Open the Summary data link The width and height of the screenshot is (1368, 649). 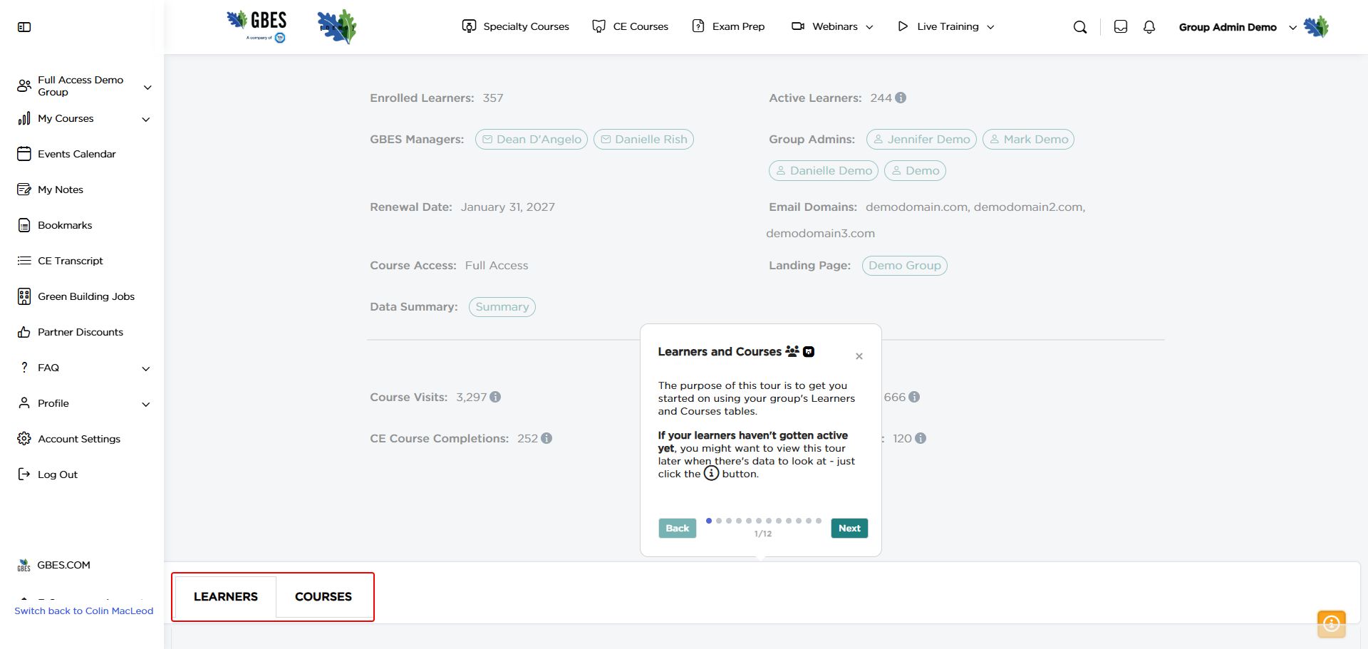[502, 307]
